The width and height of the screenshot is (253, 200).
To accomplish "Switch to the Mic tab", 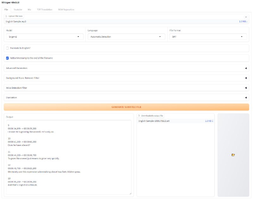I will coord(29,9).
